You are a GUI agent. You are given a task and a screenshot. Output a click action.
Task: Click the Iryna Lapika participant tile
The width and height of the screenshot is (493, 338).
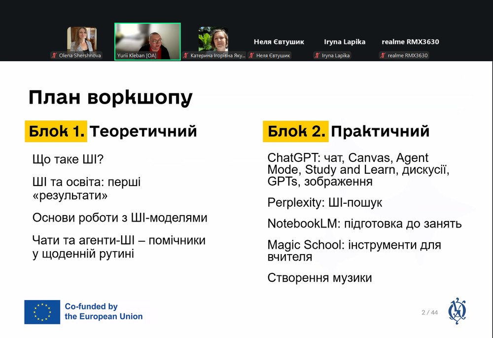point(345,42)
